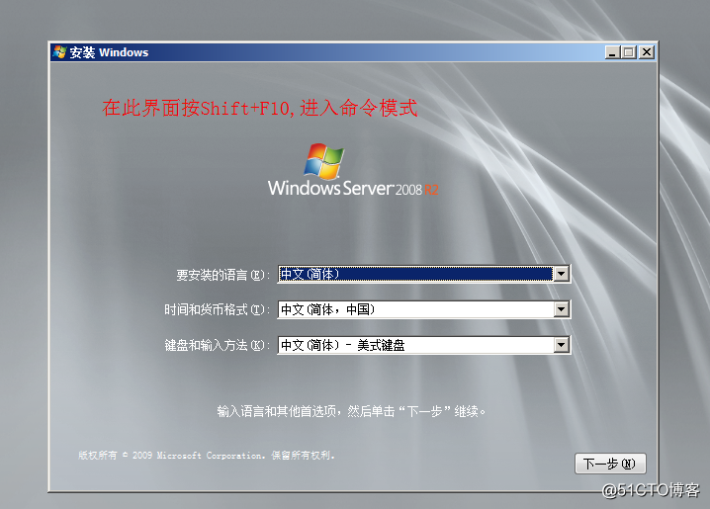Click the Windows setup icon in title bar
The height and width of the screenshot is (509, 710).
59,52
